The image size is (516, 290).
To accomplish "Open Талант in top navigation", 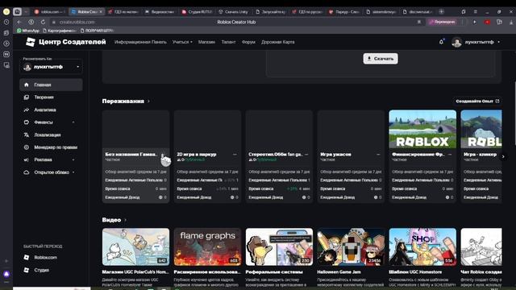I will 228,42.
